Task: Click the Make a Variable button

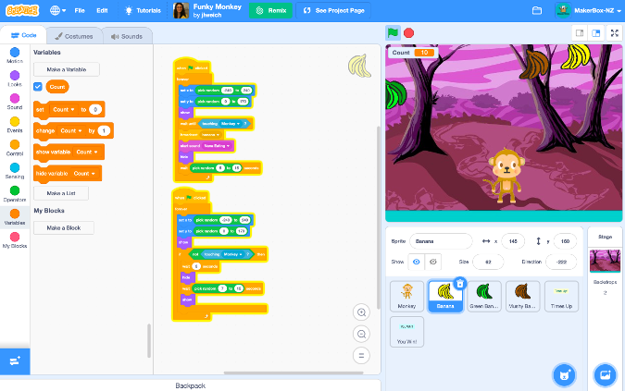Action: [x=66, y=69]
